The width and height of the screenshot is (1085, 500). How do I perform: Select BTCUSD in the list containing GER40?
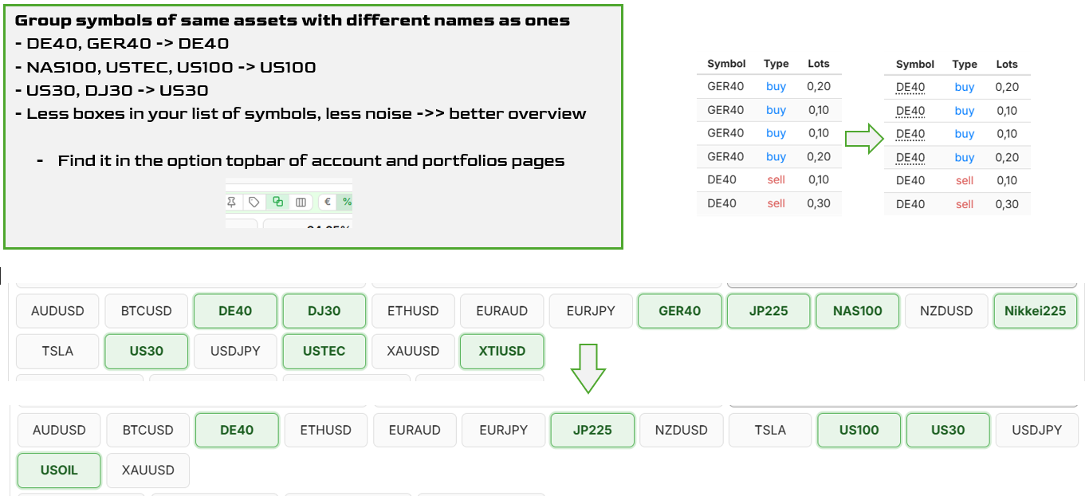[x=147, y=311]
